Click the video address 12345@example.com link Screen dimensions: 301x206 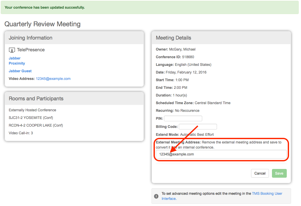point(53,79)
